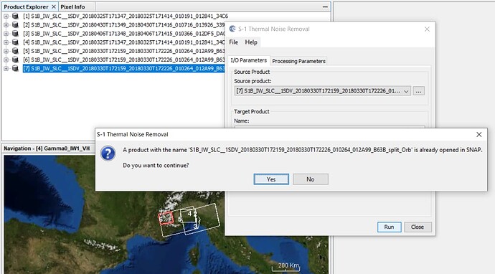This screenshot has height=274, width=495.
Task: Select product [5] in Product Explorer
Action: 123,51
